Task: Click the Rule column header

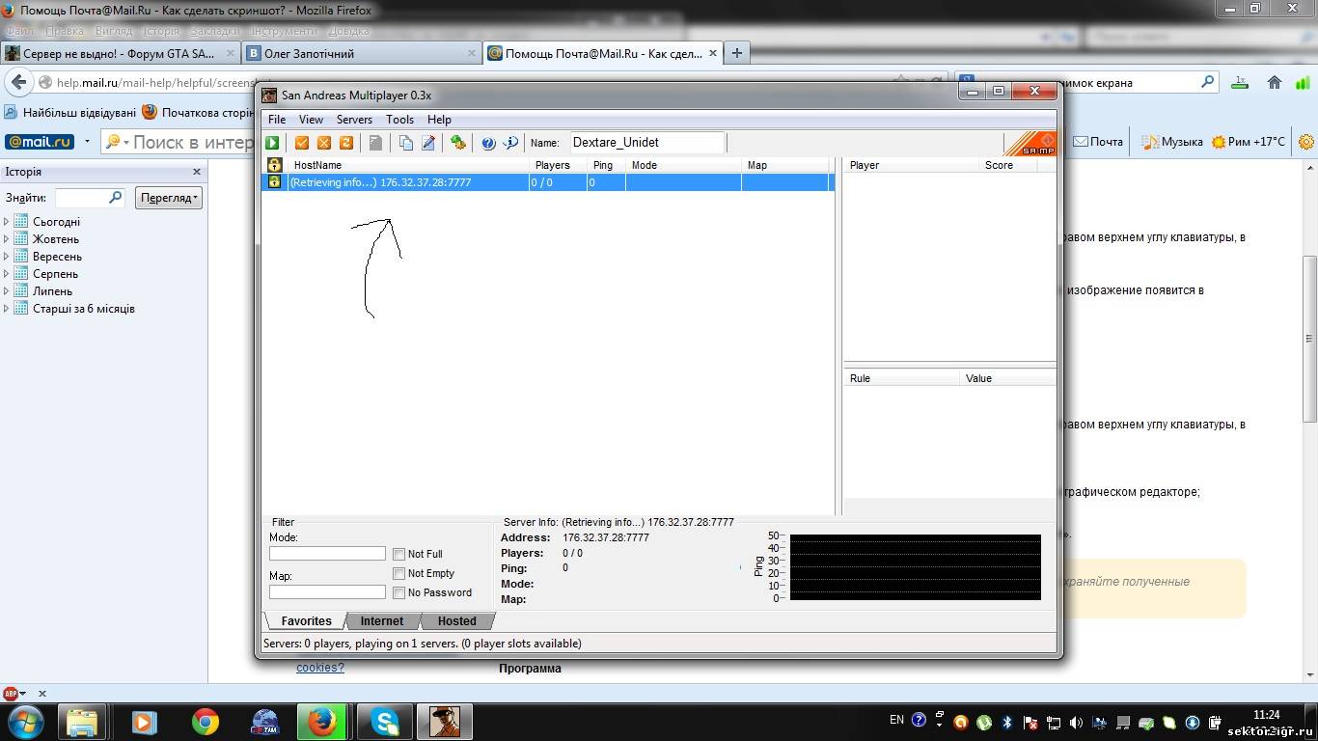Action: [901, 378]
